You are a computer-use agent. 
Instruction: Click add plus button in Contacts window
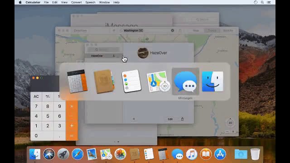coord(134,119)
